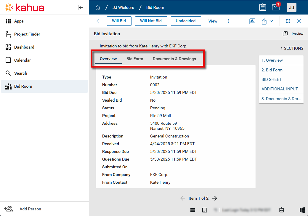The width and height of the screenshot is (308, 216).
Task: Click the share export icon
Action: pos(264,21)
